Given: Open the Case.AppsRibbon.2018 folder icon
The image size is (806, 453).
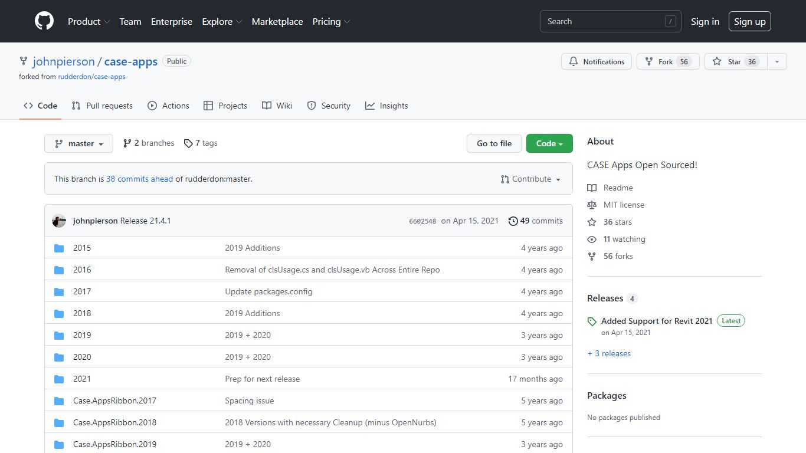Looking at the screenshot, I should [59, 422].
